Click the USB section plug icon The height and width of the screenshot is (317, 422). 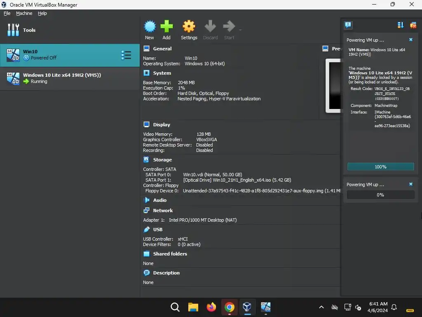tap(146, 229)
